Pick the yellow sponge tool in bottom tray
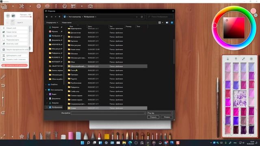This screenshot has width=260, height=146. (x=107, y=136)
